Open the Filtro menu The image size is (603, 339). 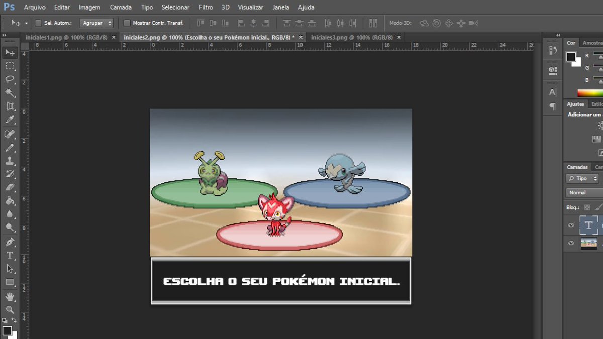pos(206,7)
